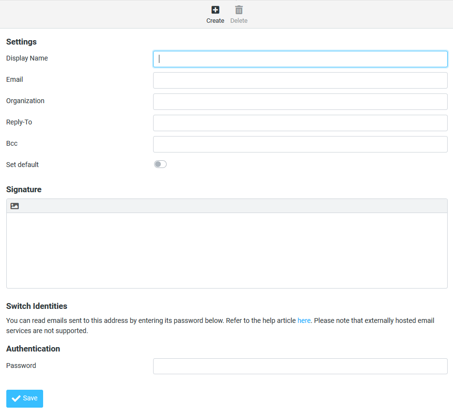The height and width of the screenshot is (412, 453).
Task: Place cursor in the Bcc field
Action: (x=300, y=144)
